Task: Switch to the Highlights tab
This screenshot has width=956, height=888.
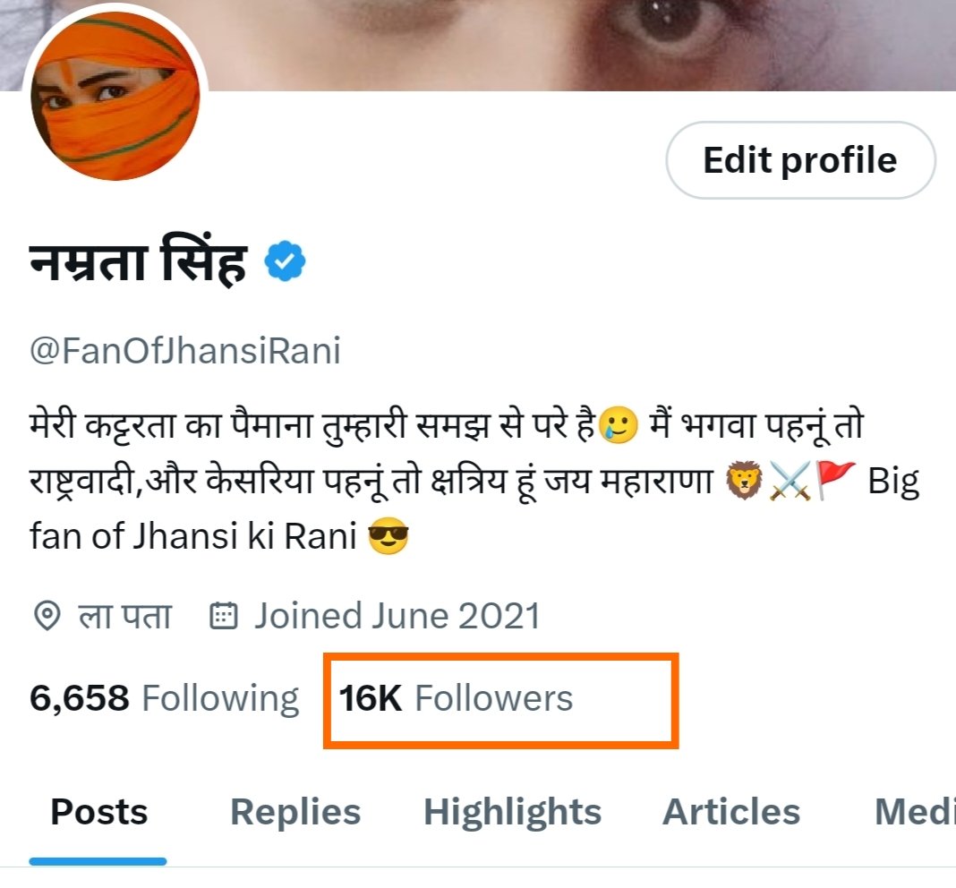Action: click(512, 814)
